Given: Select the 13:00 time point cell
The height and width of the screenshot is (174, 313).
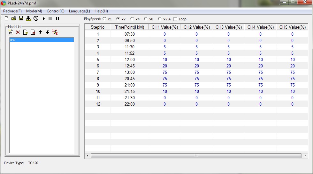Looking at the screenshot, I should (x=130, y=73).
